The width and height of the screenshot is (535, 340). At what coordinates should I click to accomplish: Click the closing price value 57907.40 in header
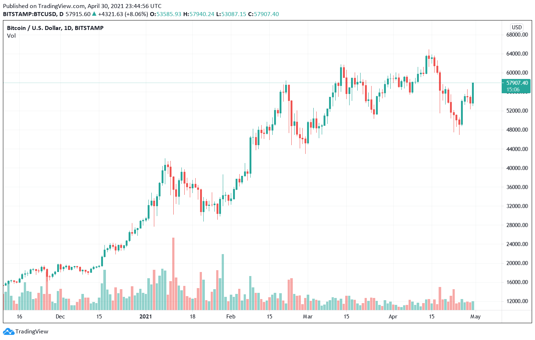click(x=266, y=14)
